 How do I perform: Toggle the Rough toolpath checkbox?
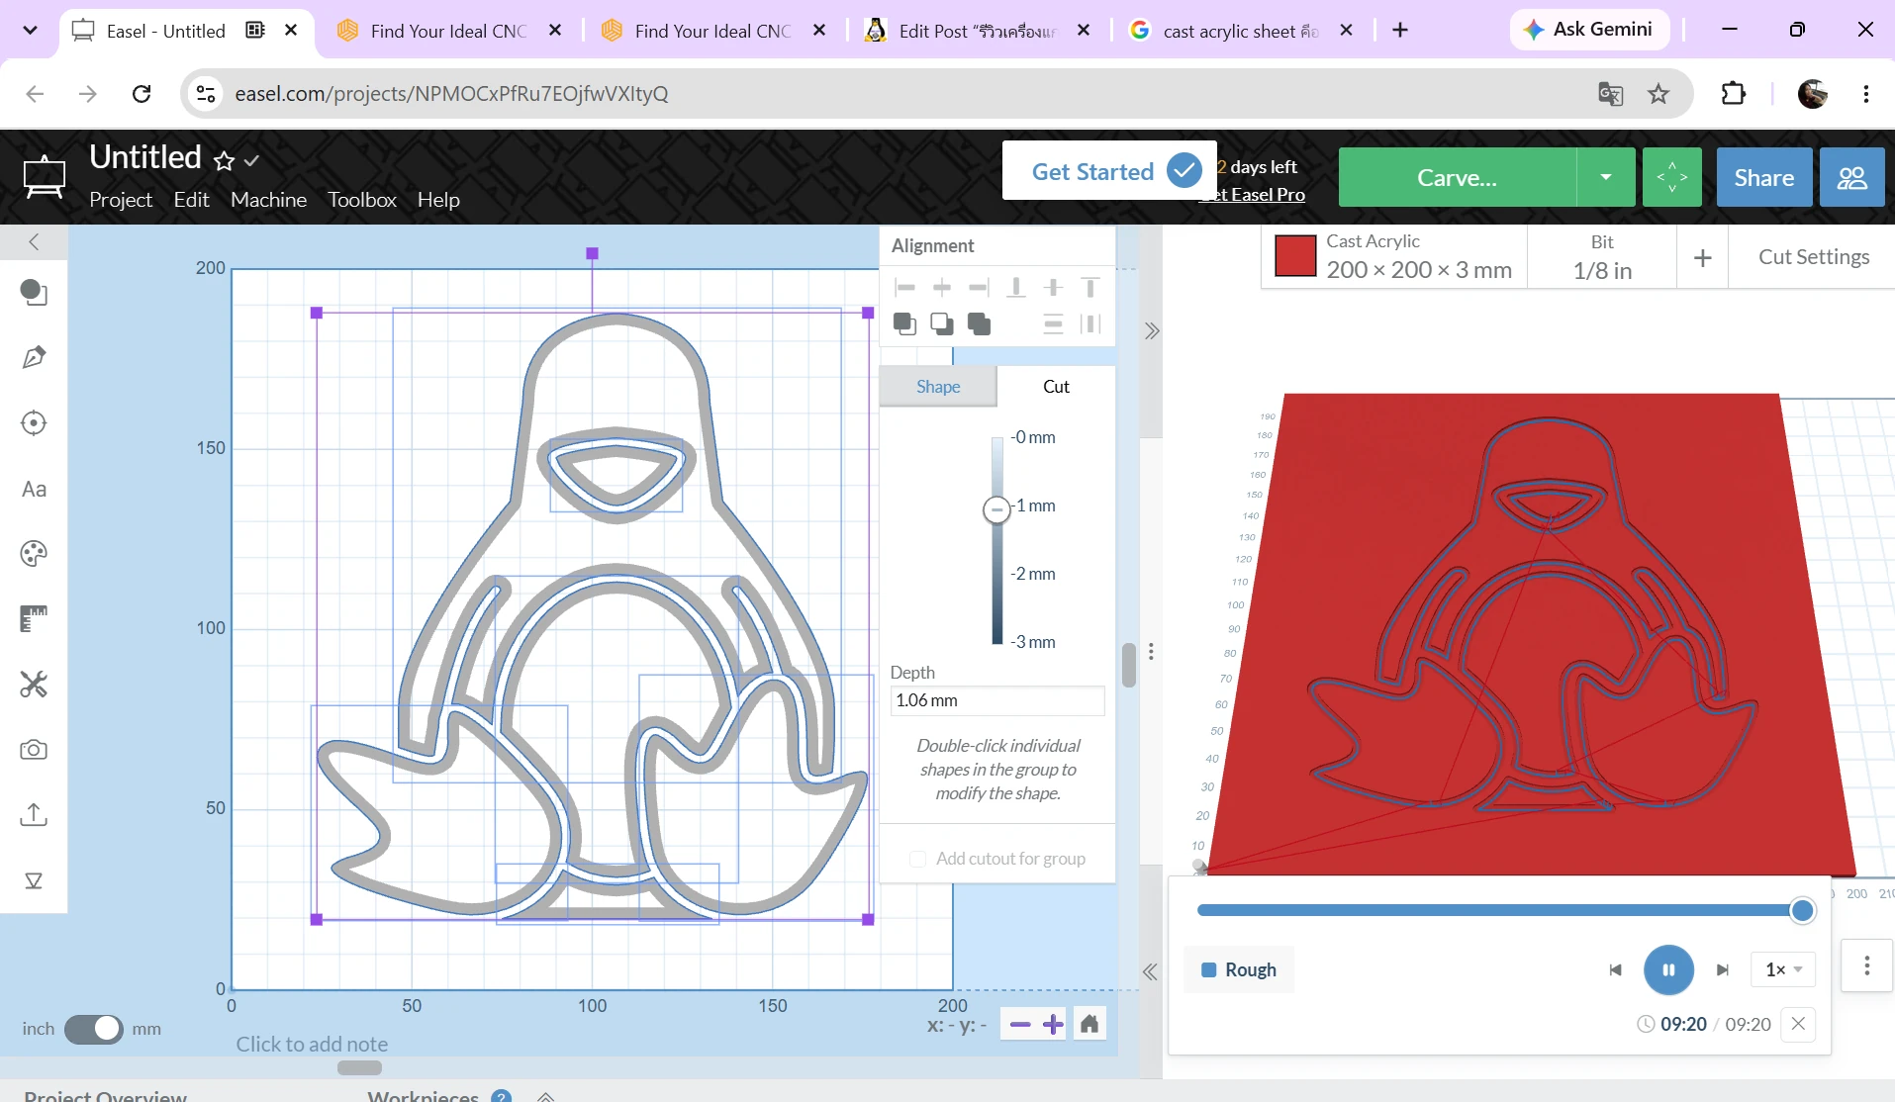point(1208,970)
